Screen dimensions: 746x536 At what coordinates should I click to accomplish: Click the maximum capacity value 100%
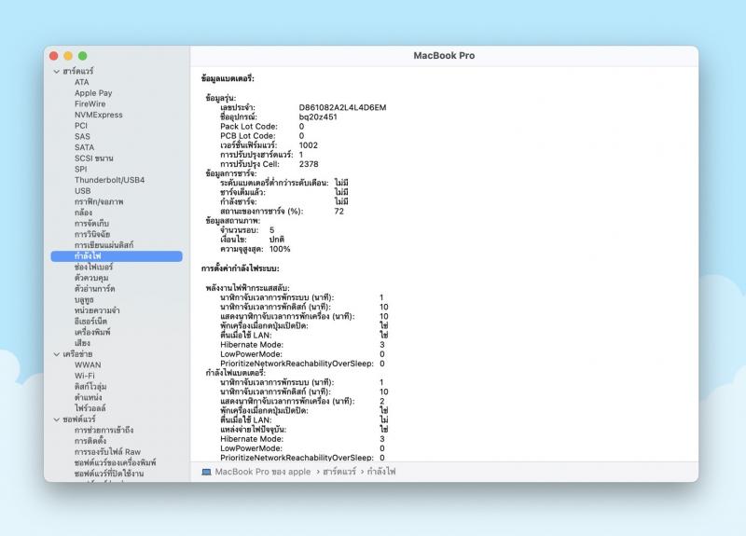280,249
